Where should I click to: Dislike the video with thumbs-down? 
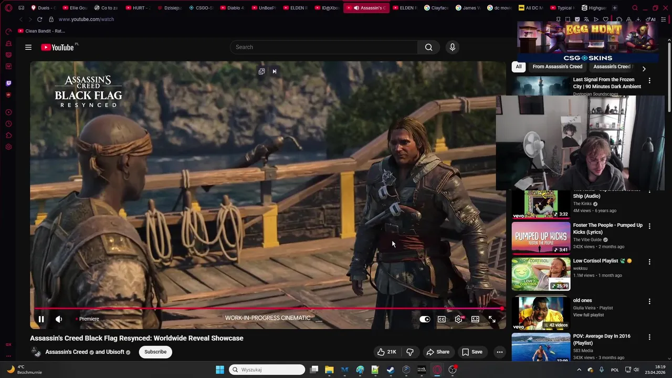pos(410,352)
